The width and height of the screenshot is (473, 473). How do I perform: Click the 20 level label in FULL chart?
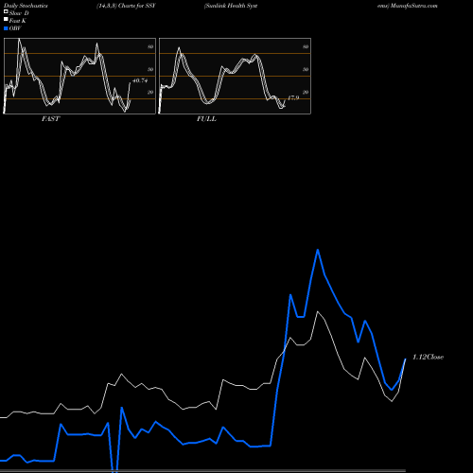pos(306,92)
